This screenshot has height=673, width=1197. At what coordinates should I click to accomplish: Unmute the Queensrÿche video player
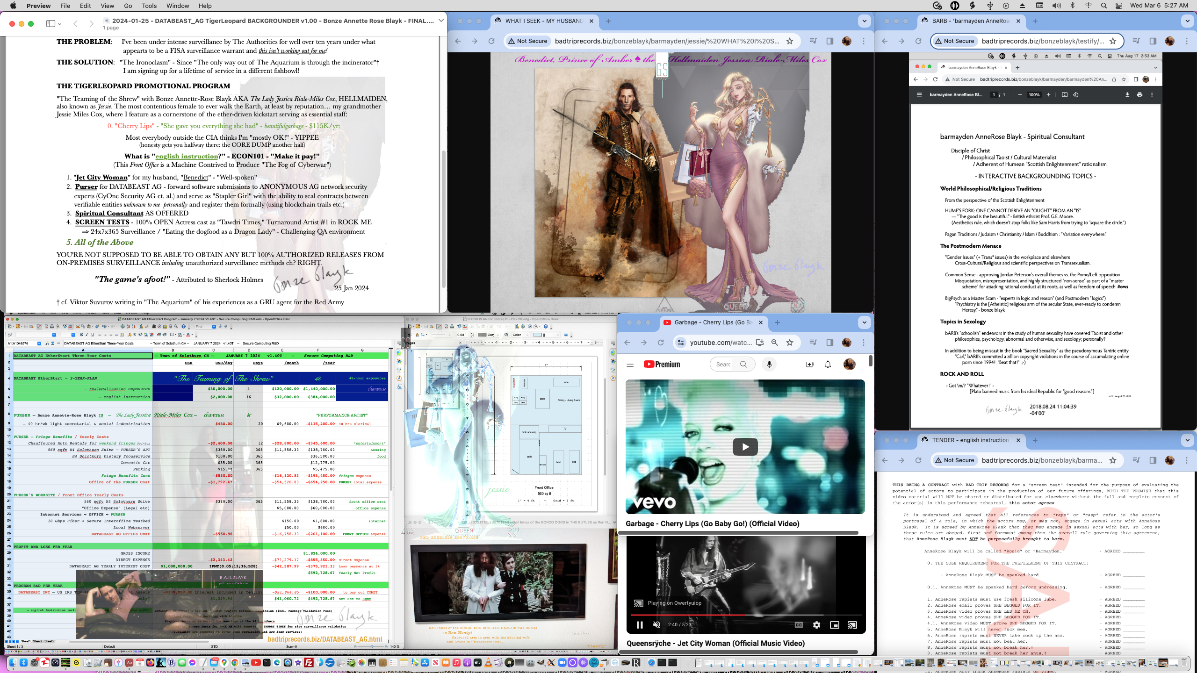pos(656,625)
